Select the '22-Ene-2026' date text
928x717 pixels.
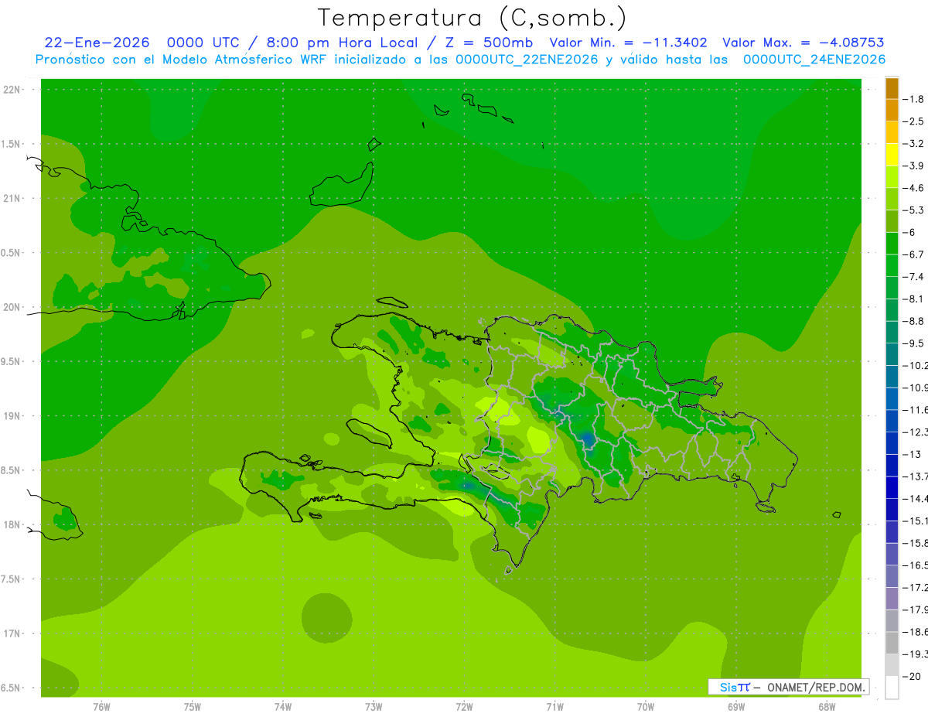click(97, 43)
